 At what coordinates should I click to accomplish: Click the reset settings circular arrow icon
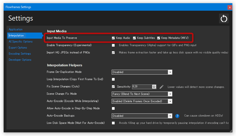pos(224,19)
